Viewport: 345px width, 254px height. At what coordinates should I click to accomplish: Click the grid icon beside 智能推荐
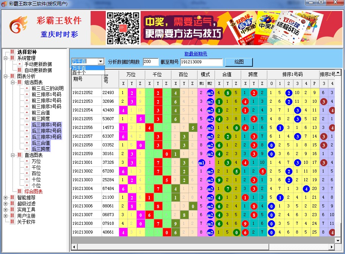13,198
